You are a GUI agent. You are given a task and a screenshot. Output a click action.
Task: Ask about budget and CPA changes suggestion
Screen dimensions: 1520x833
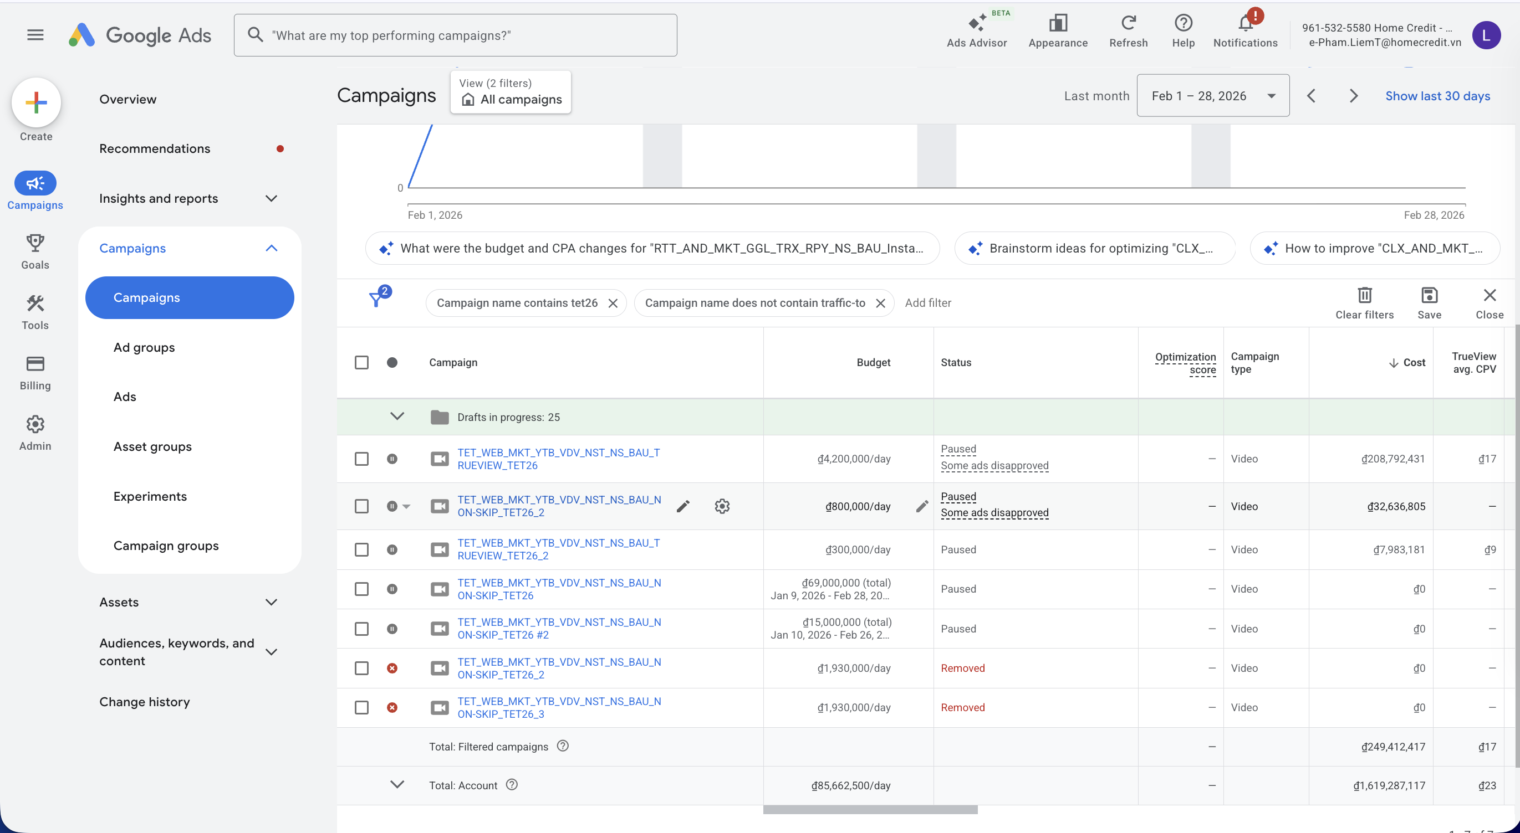[x=652, y=248]
